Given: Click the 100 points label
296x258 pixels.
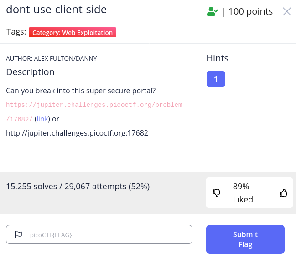Looking at the screenshot, I should click(x=250, y=11).
